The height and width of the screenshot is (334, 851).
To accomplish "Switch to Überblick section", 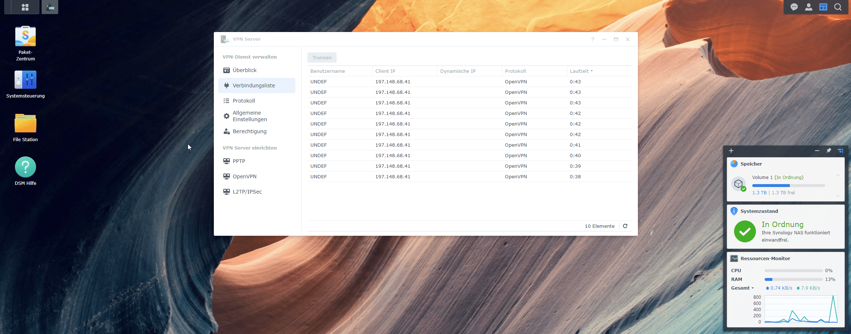I will tap(244, 70).
